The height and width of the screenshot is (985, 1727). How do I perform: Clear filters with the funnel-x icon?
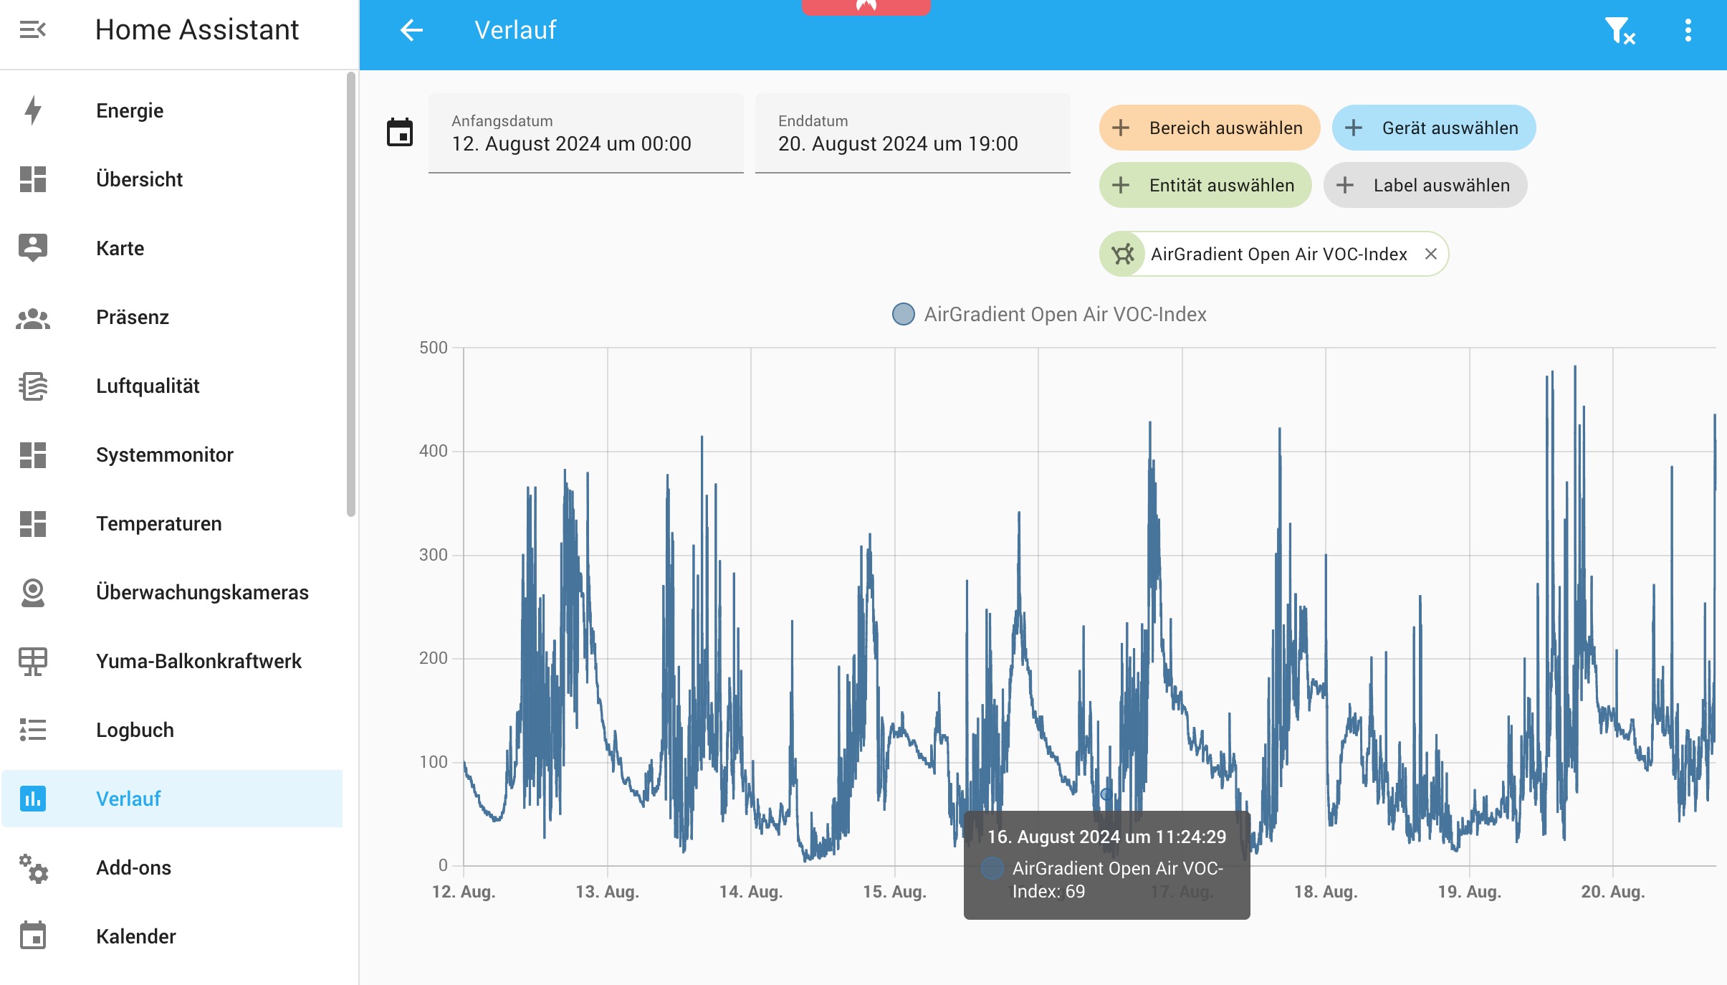pyautogui.click(x=1620, y=31)
